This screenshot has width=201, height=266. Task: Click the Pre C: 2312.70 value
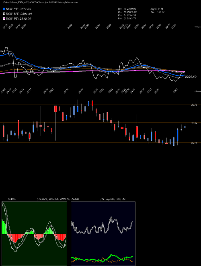(x=127, y=19)
